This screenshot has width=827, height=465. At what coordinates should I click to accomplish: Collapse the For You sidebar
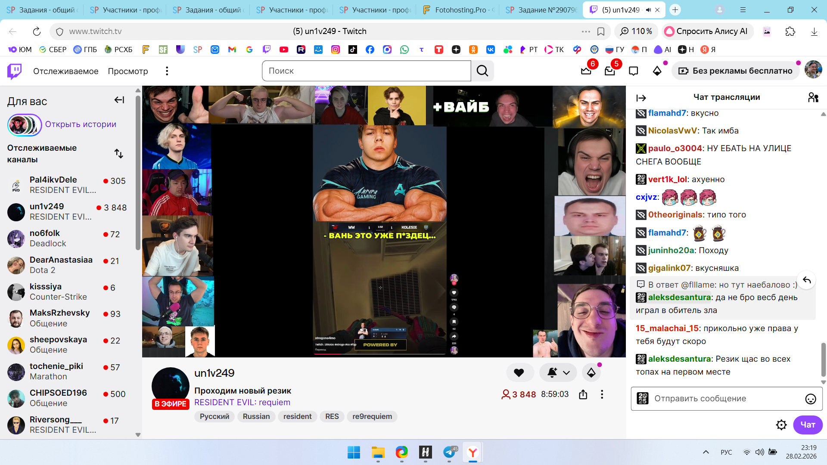pyautogui.click(x=119, y=100)
